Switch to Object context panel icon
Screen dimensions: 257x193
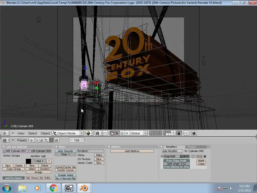(x=46, y=140)
